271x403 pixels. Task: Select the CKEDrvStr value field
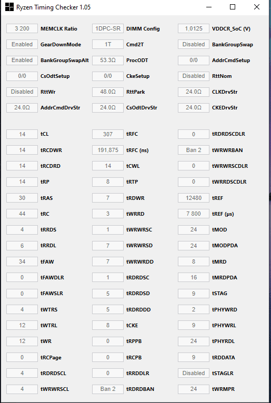[194, 107]
